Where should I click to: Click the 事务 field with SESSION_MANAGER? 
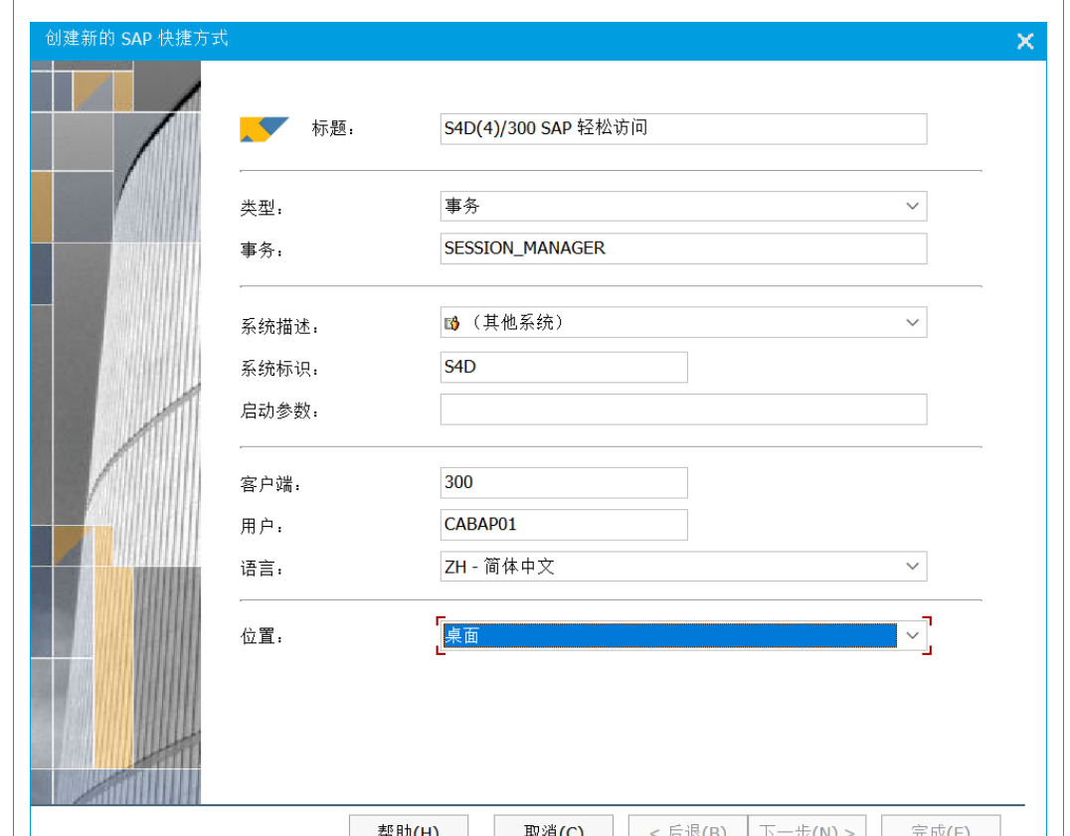(x=683, y=249)
